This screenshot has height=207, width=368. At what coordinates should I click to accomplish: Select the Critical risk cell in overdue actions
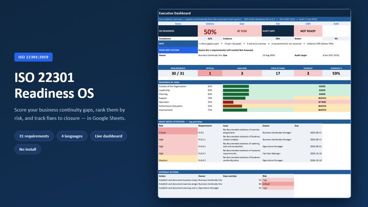(x=278, y=184)
